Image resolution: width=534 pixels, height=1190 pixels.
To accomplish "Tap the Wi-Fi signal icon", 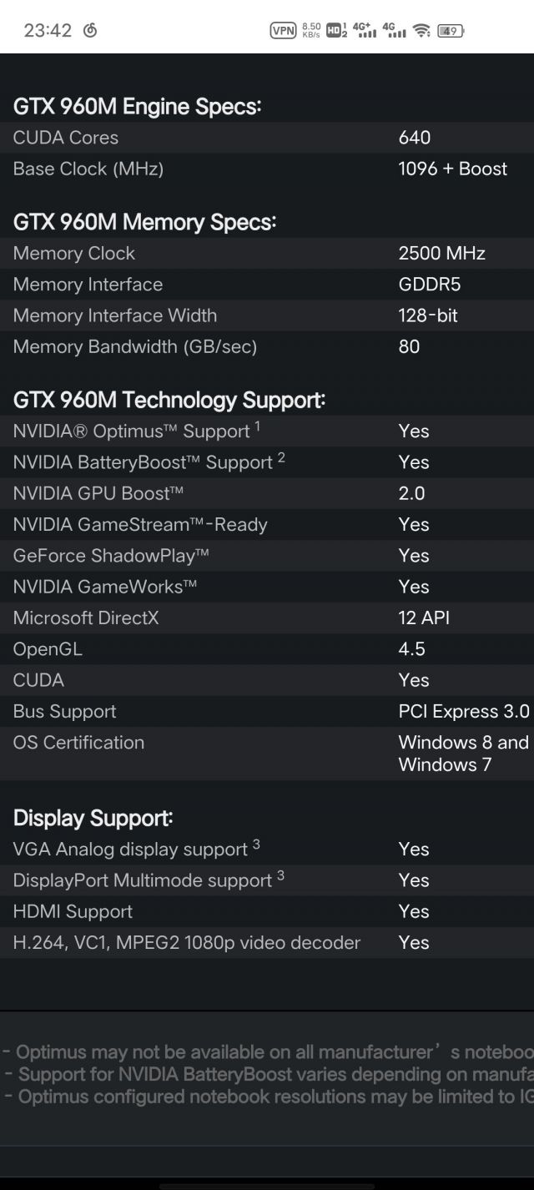I will [x=421, y=31].
